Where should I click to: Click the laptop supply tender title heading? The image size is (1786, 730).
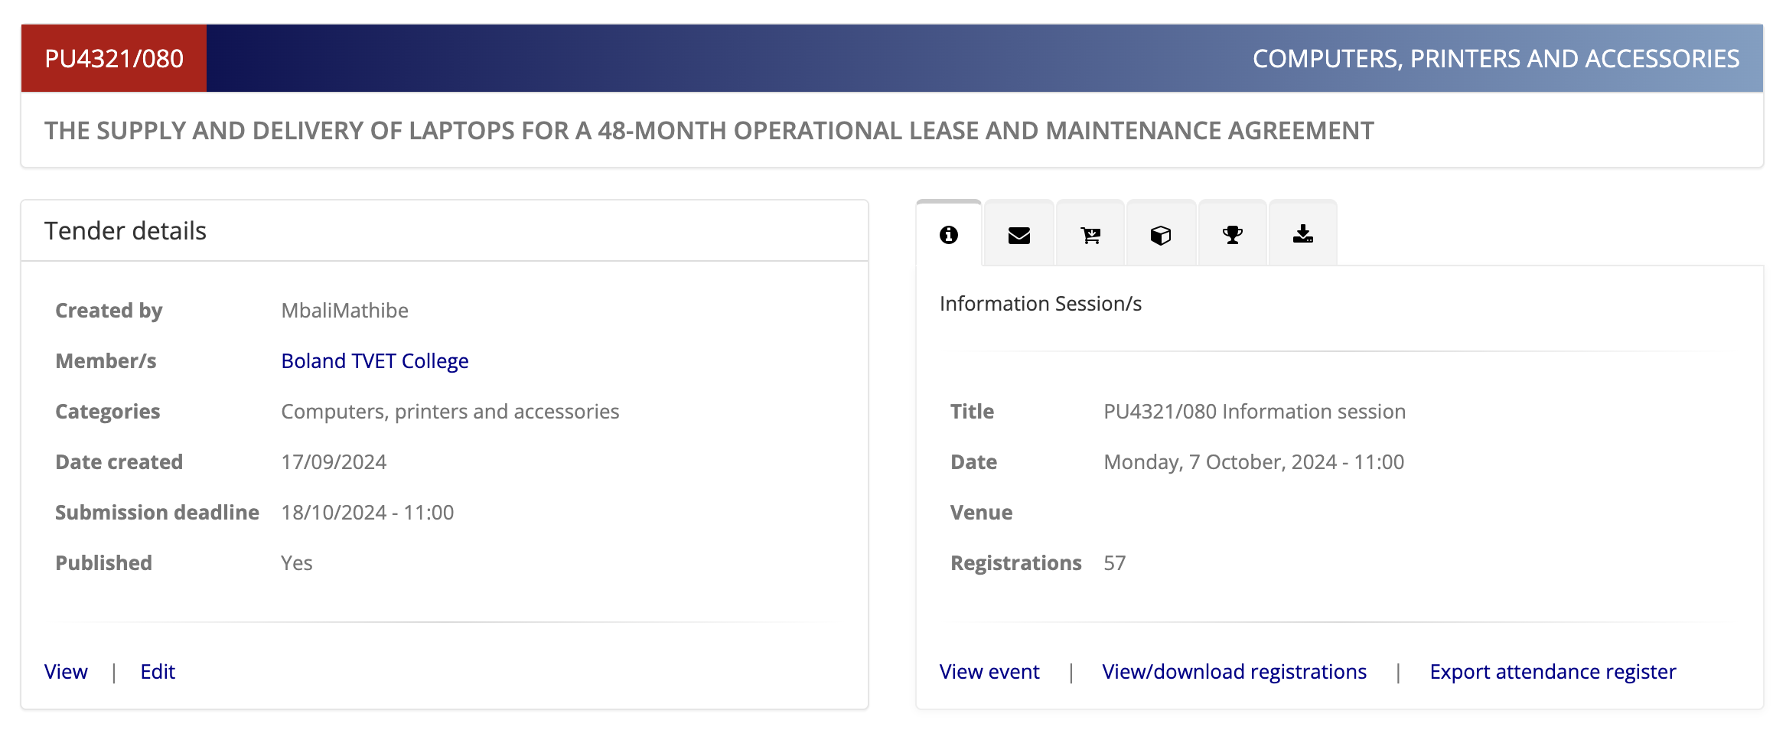pyautogui.click(x=709, y=131)
